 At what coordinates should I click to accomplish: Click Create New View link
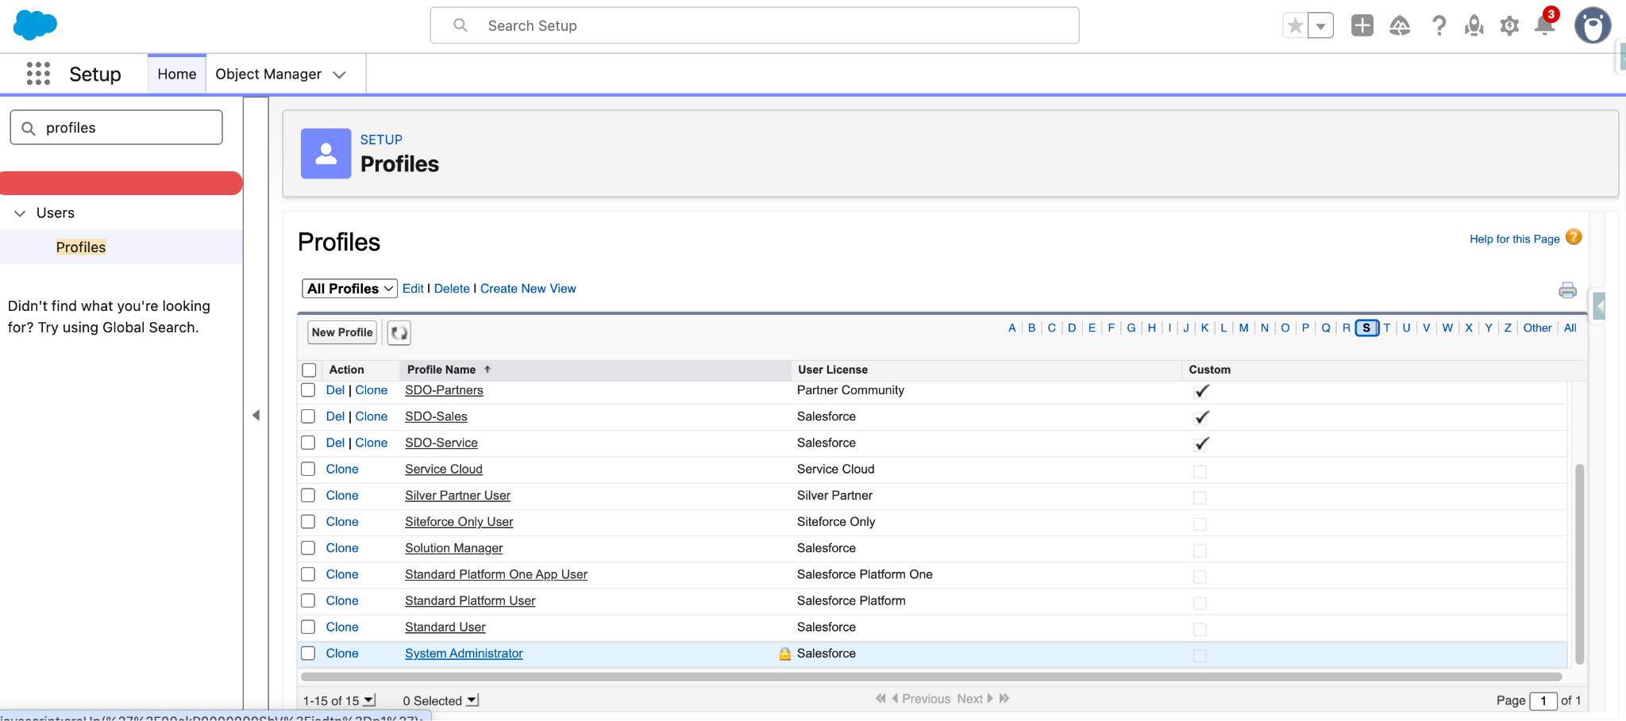[528, 289]
